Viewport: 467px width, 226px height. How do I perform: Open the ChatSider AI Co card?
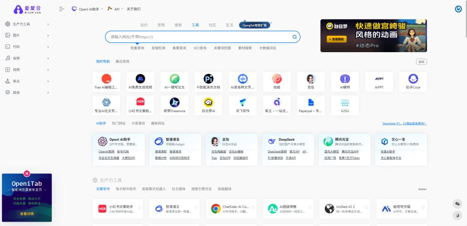pyautogui.click(x=231, y=209)
